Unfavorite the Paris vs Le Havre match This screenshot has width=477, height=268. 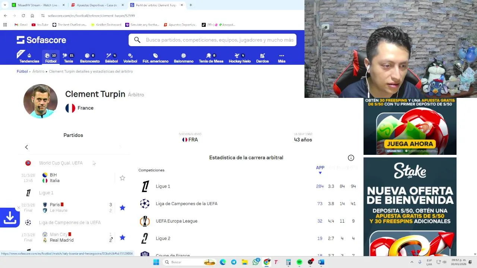click(122, 208)
